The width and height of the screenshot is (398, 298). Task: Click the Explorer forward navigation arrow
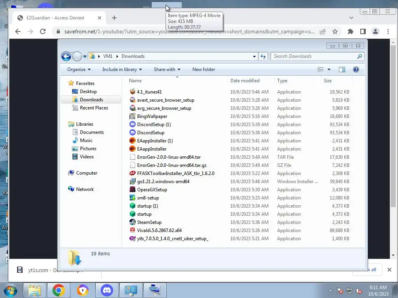click(x=77, y=56)
